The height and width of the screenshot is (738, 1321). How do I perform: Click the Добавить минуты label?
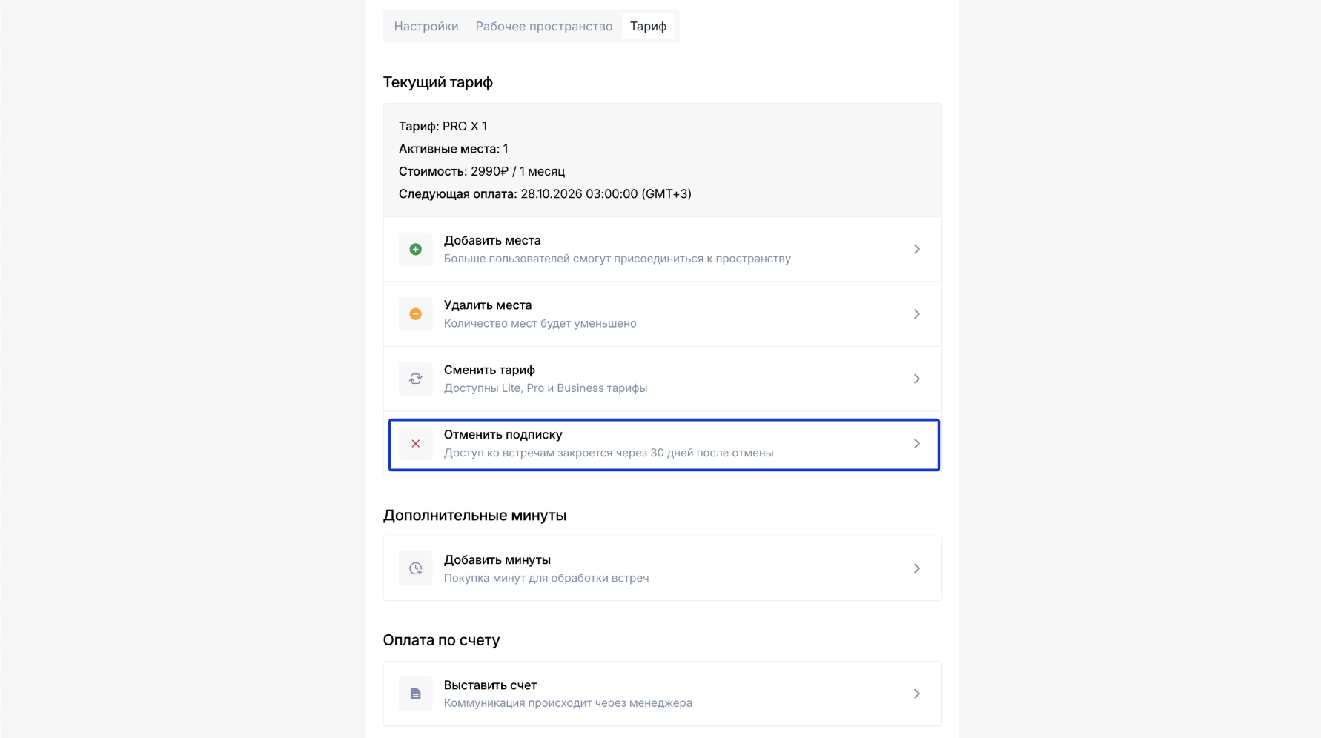[497, 560]
